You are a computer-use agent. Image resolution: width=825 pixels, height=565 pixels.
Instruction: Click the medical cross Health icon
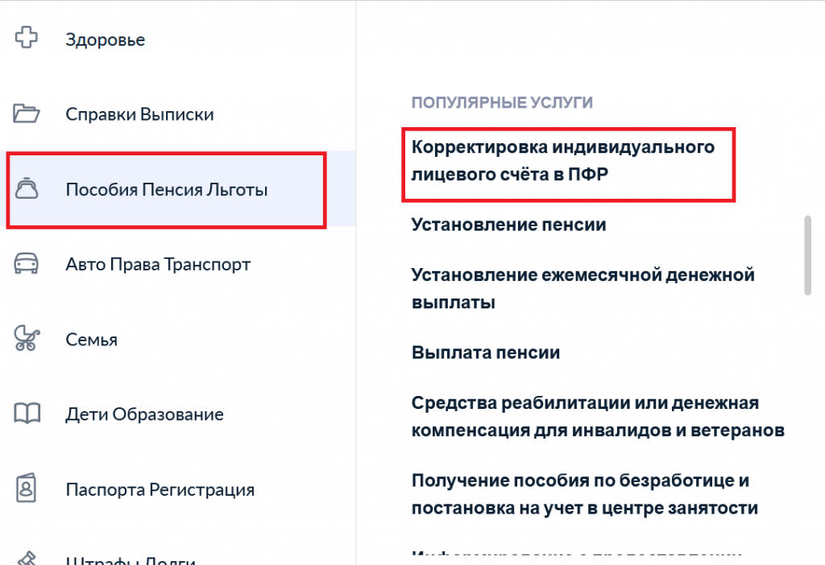[x=27, y=38]
